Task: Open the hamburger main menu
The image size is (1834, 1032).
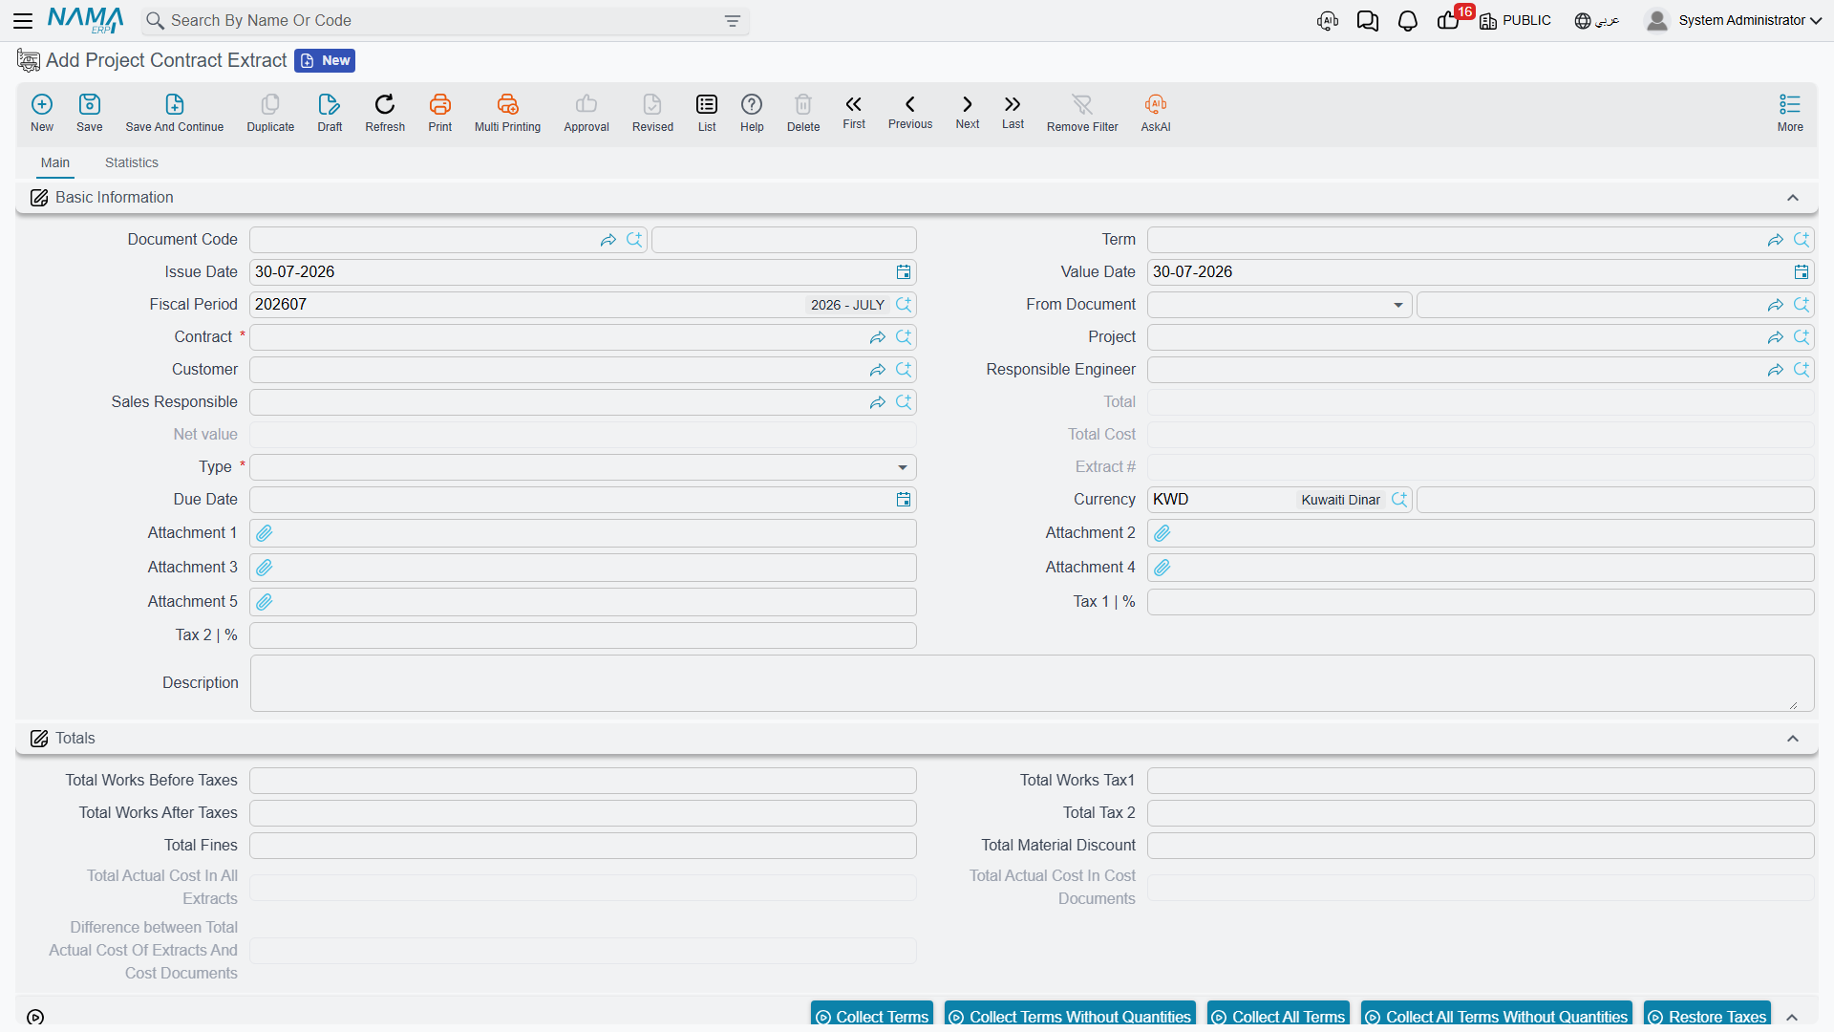Action: pos(23,20)
